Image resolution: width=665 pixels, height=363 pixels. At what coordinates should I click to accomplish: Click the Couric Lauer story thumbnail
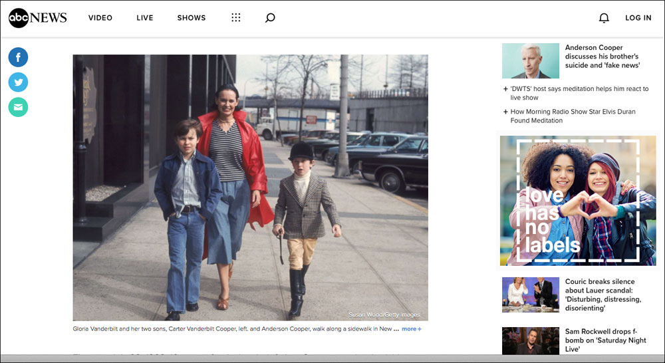(530, 295)
